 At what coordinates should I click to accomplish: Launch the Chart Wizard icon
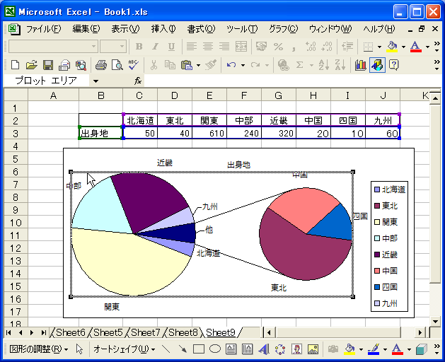(360, 65)
